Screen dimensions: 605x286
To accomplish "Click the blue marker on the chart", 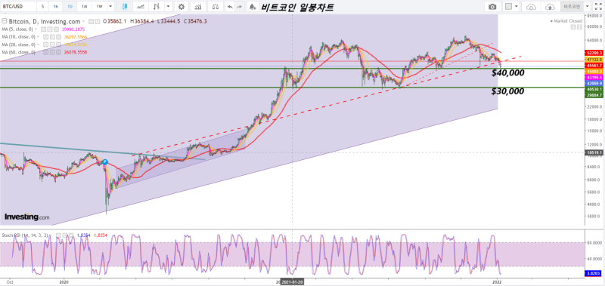I will 104,162.
